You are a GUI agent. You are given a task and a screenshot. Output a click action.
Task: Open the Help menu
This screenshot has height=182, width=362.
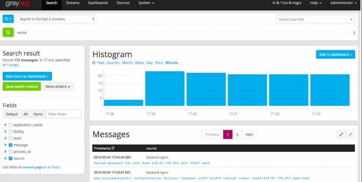coord(316,3)
